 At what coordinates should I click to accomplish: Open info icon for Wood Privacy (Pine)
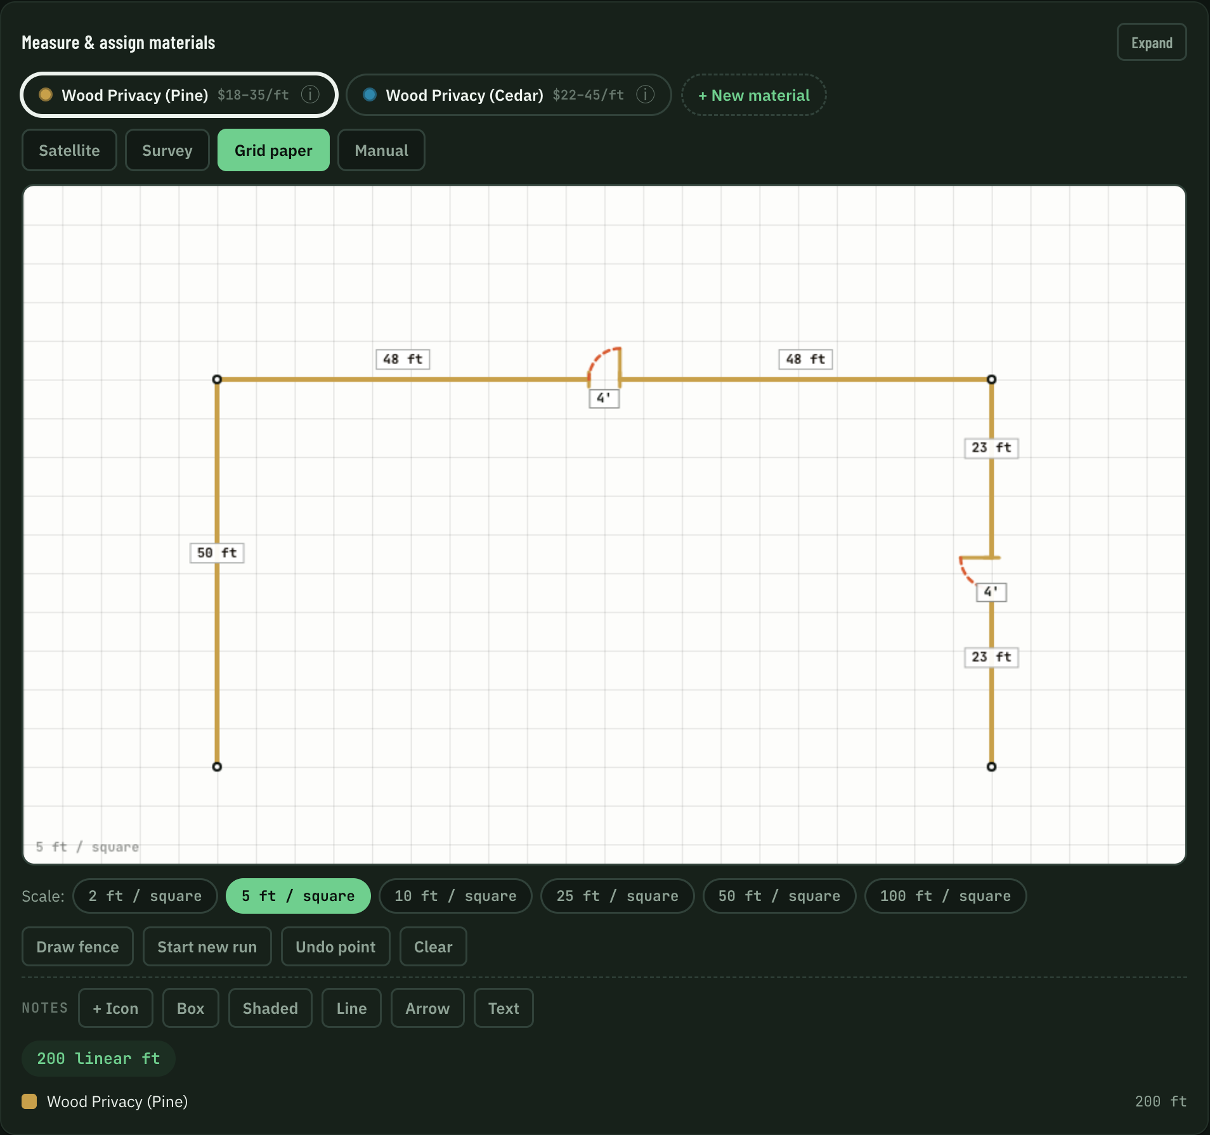click(x=310, y=94)
